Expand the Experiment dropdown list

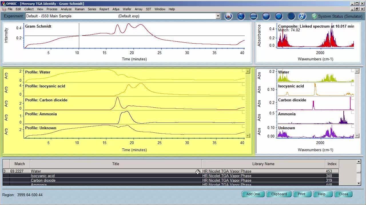click(218, 16)
